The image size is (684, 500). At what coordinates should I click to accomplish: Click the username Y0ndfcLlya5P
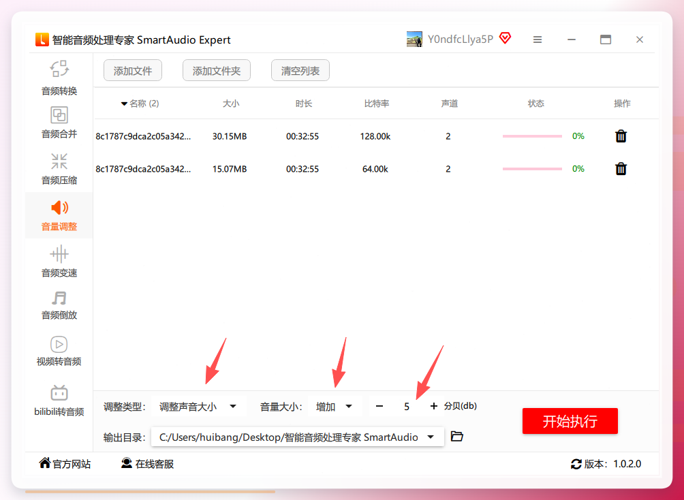coord(461,40)
